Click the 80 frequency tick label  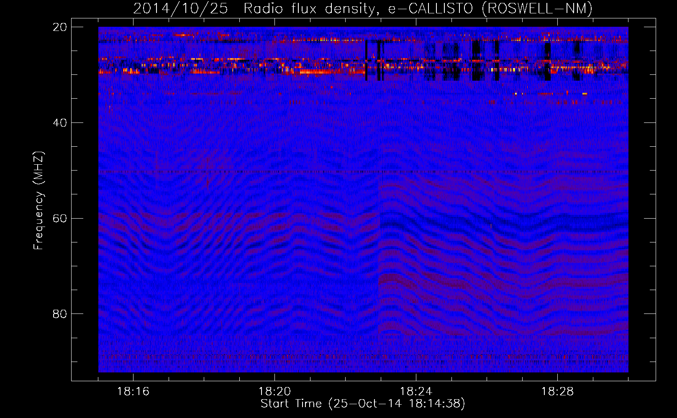click(60, 314)
